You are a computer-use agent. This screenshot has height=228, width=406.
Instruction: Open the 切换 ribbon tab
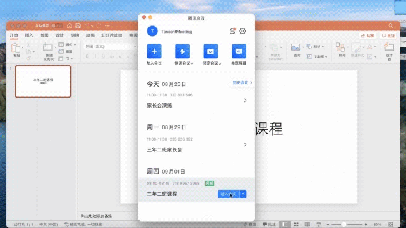coord(75,35)
